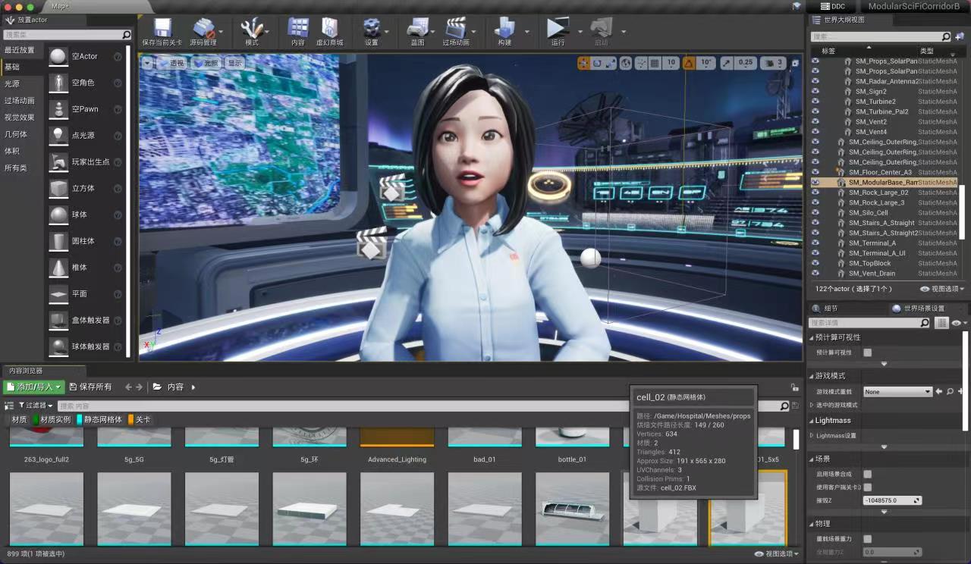
Task: Select the 光源 category in actor panel
Action: coord(13,83)
